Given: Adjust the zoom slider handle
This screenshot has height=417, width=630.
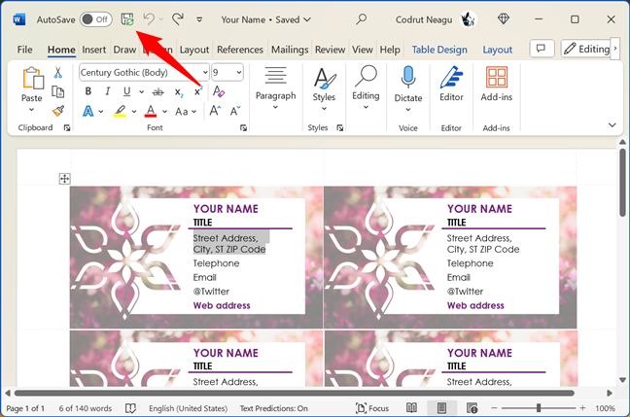Looking at the screenshot, I should pyautogui.click(x=539, y=408).
